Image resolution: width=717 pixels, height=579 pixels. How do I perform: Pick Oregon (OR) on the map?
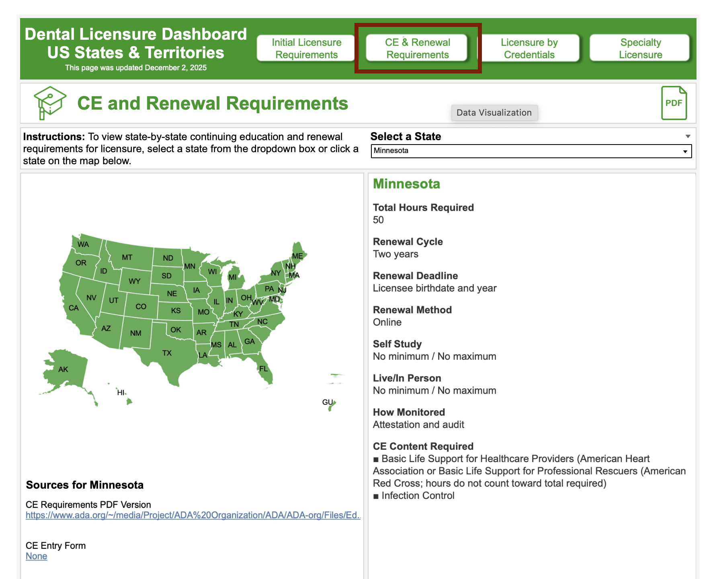[81, 263]
